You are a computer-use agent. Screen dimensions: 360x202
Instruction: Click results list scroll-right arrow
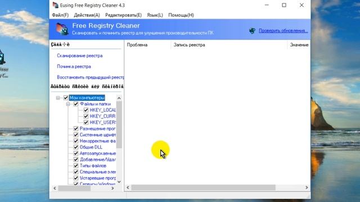coord(307,187)
